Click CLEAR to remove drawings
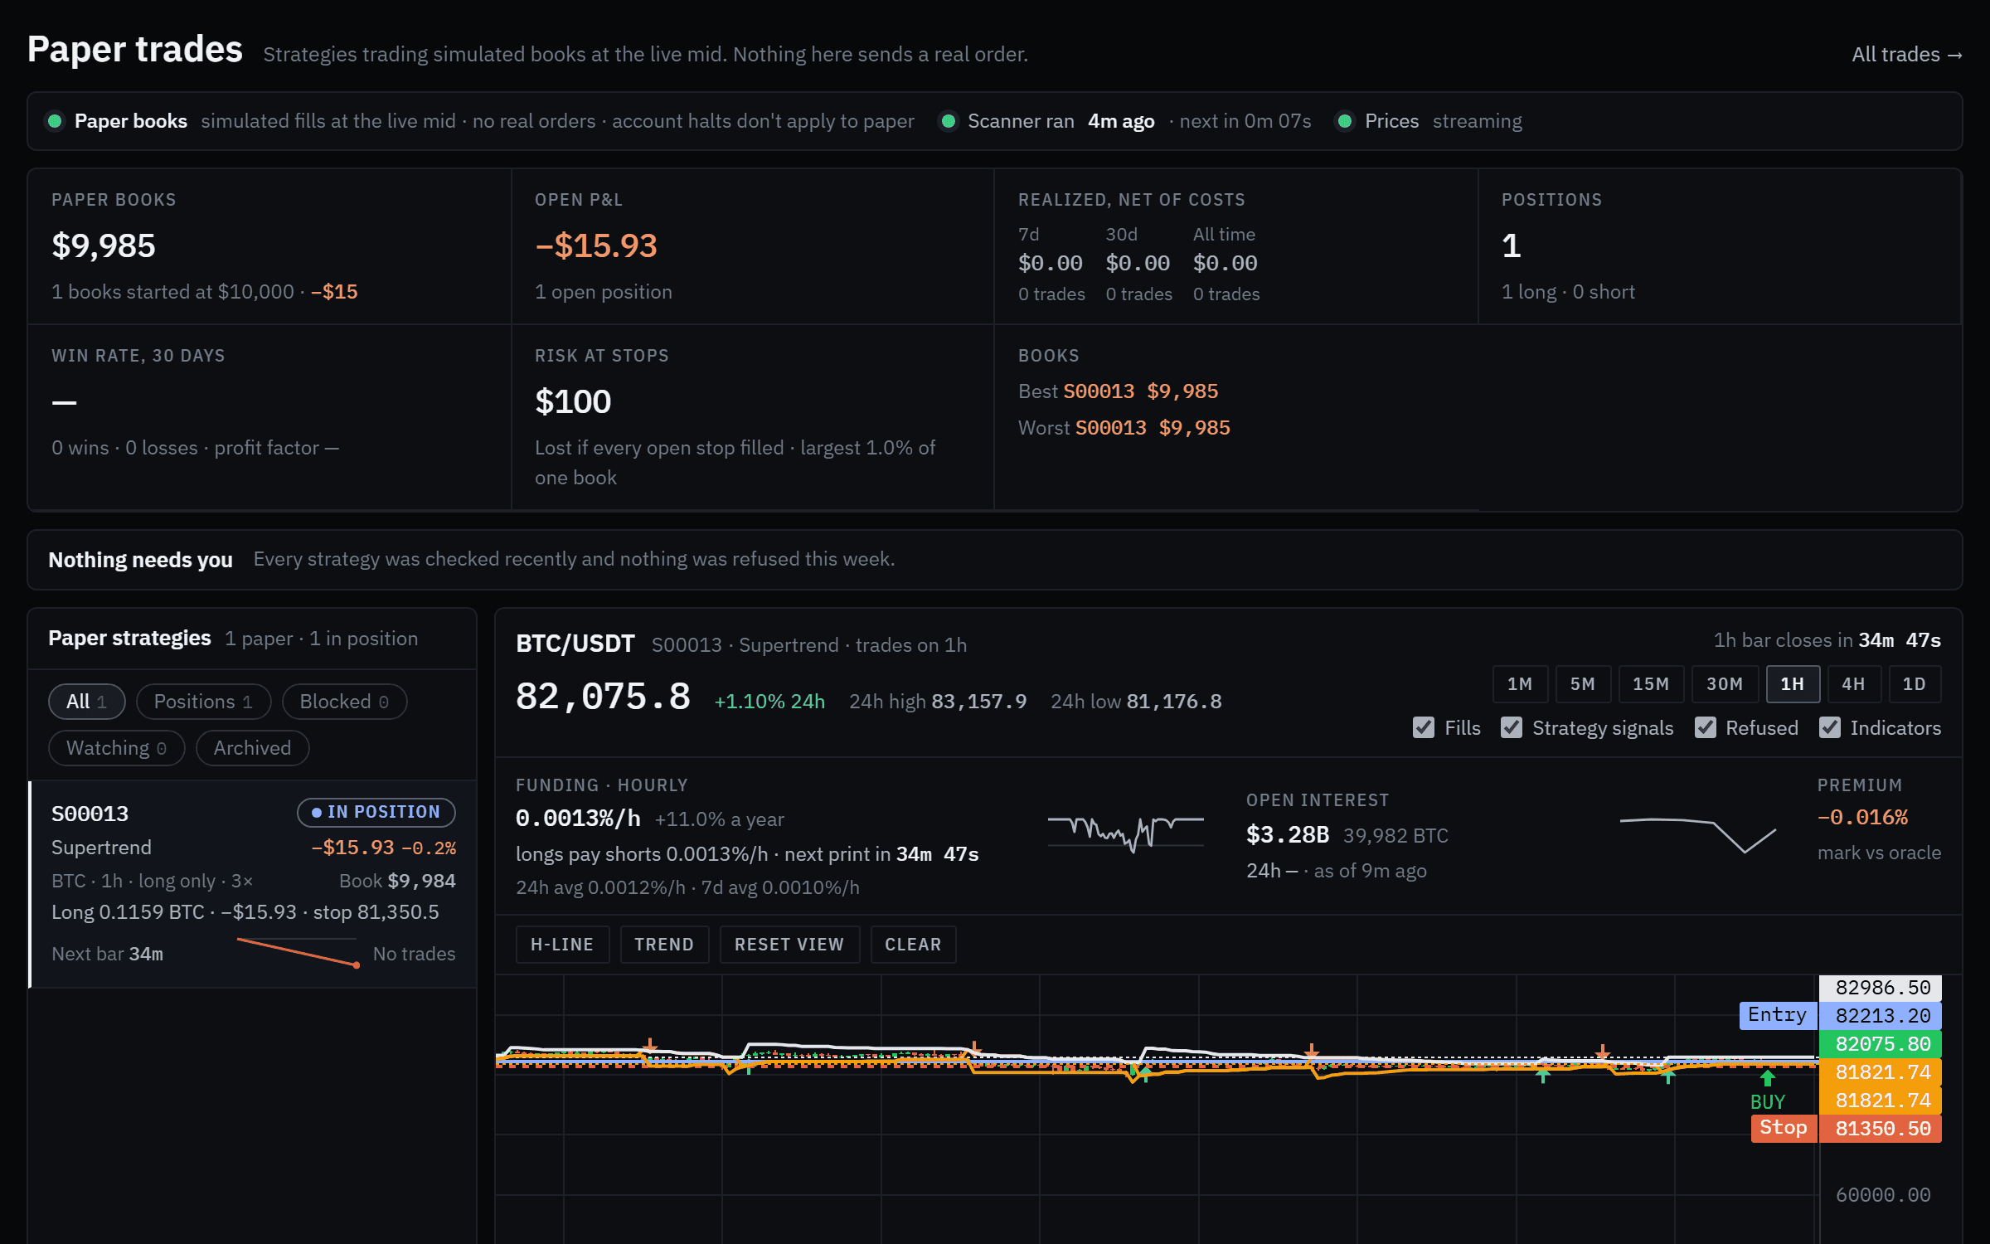 point(913,945)
